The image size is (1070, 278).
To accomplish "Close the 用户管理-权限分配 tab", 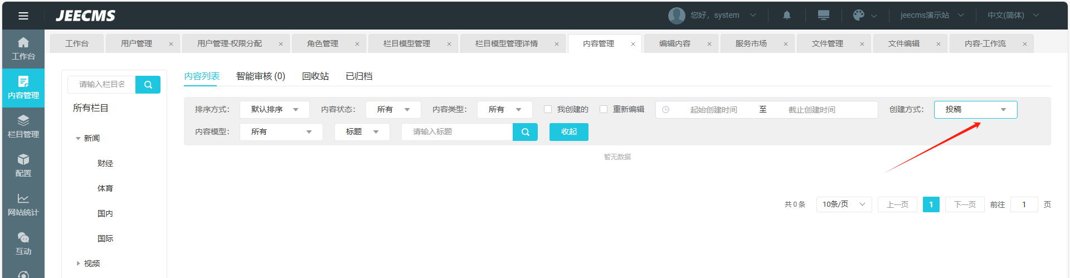I will (281, 44).
